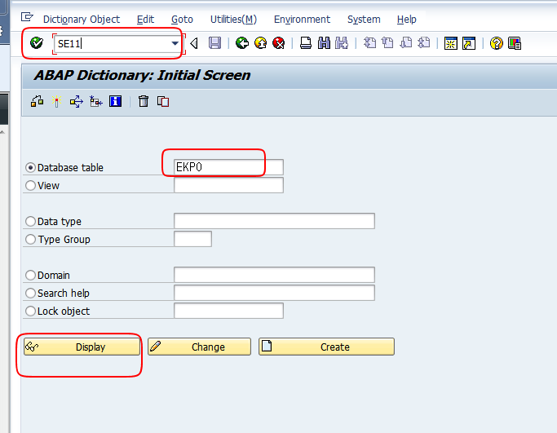Open the System menu

[x=364, y=20]
